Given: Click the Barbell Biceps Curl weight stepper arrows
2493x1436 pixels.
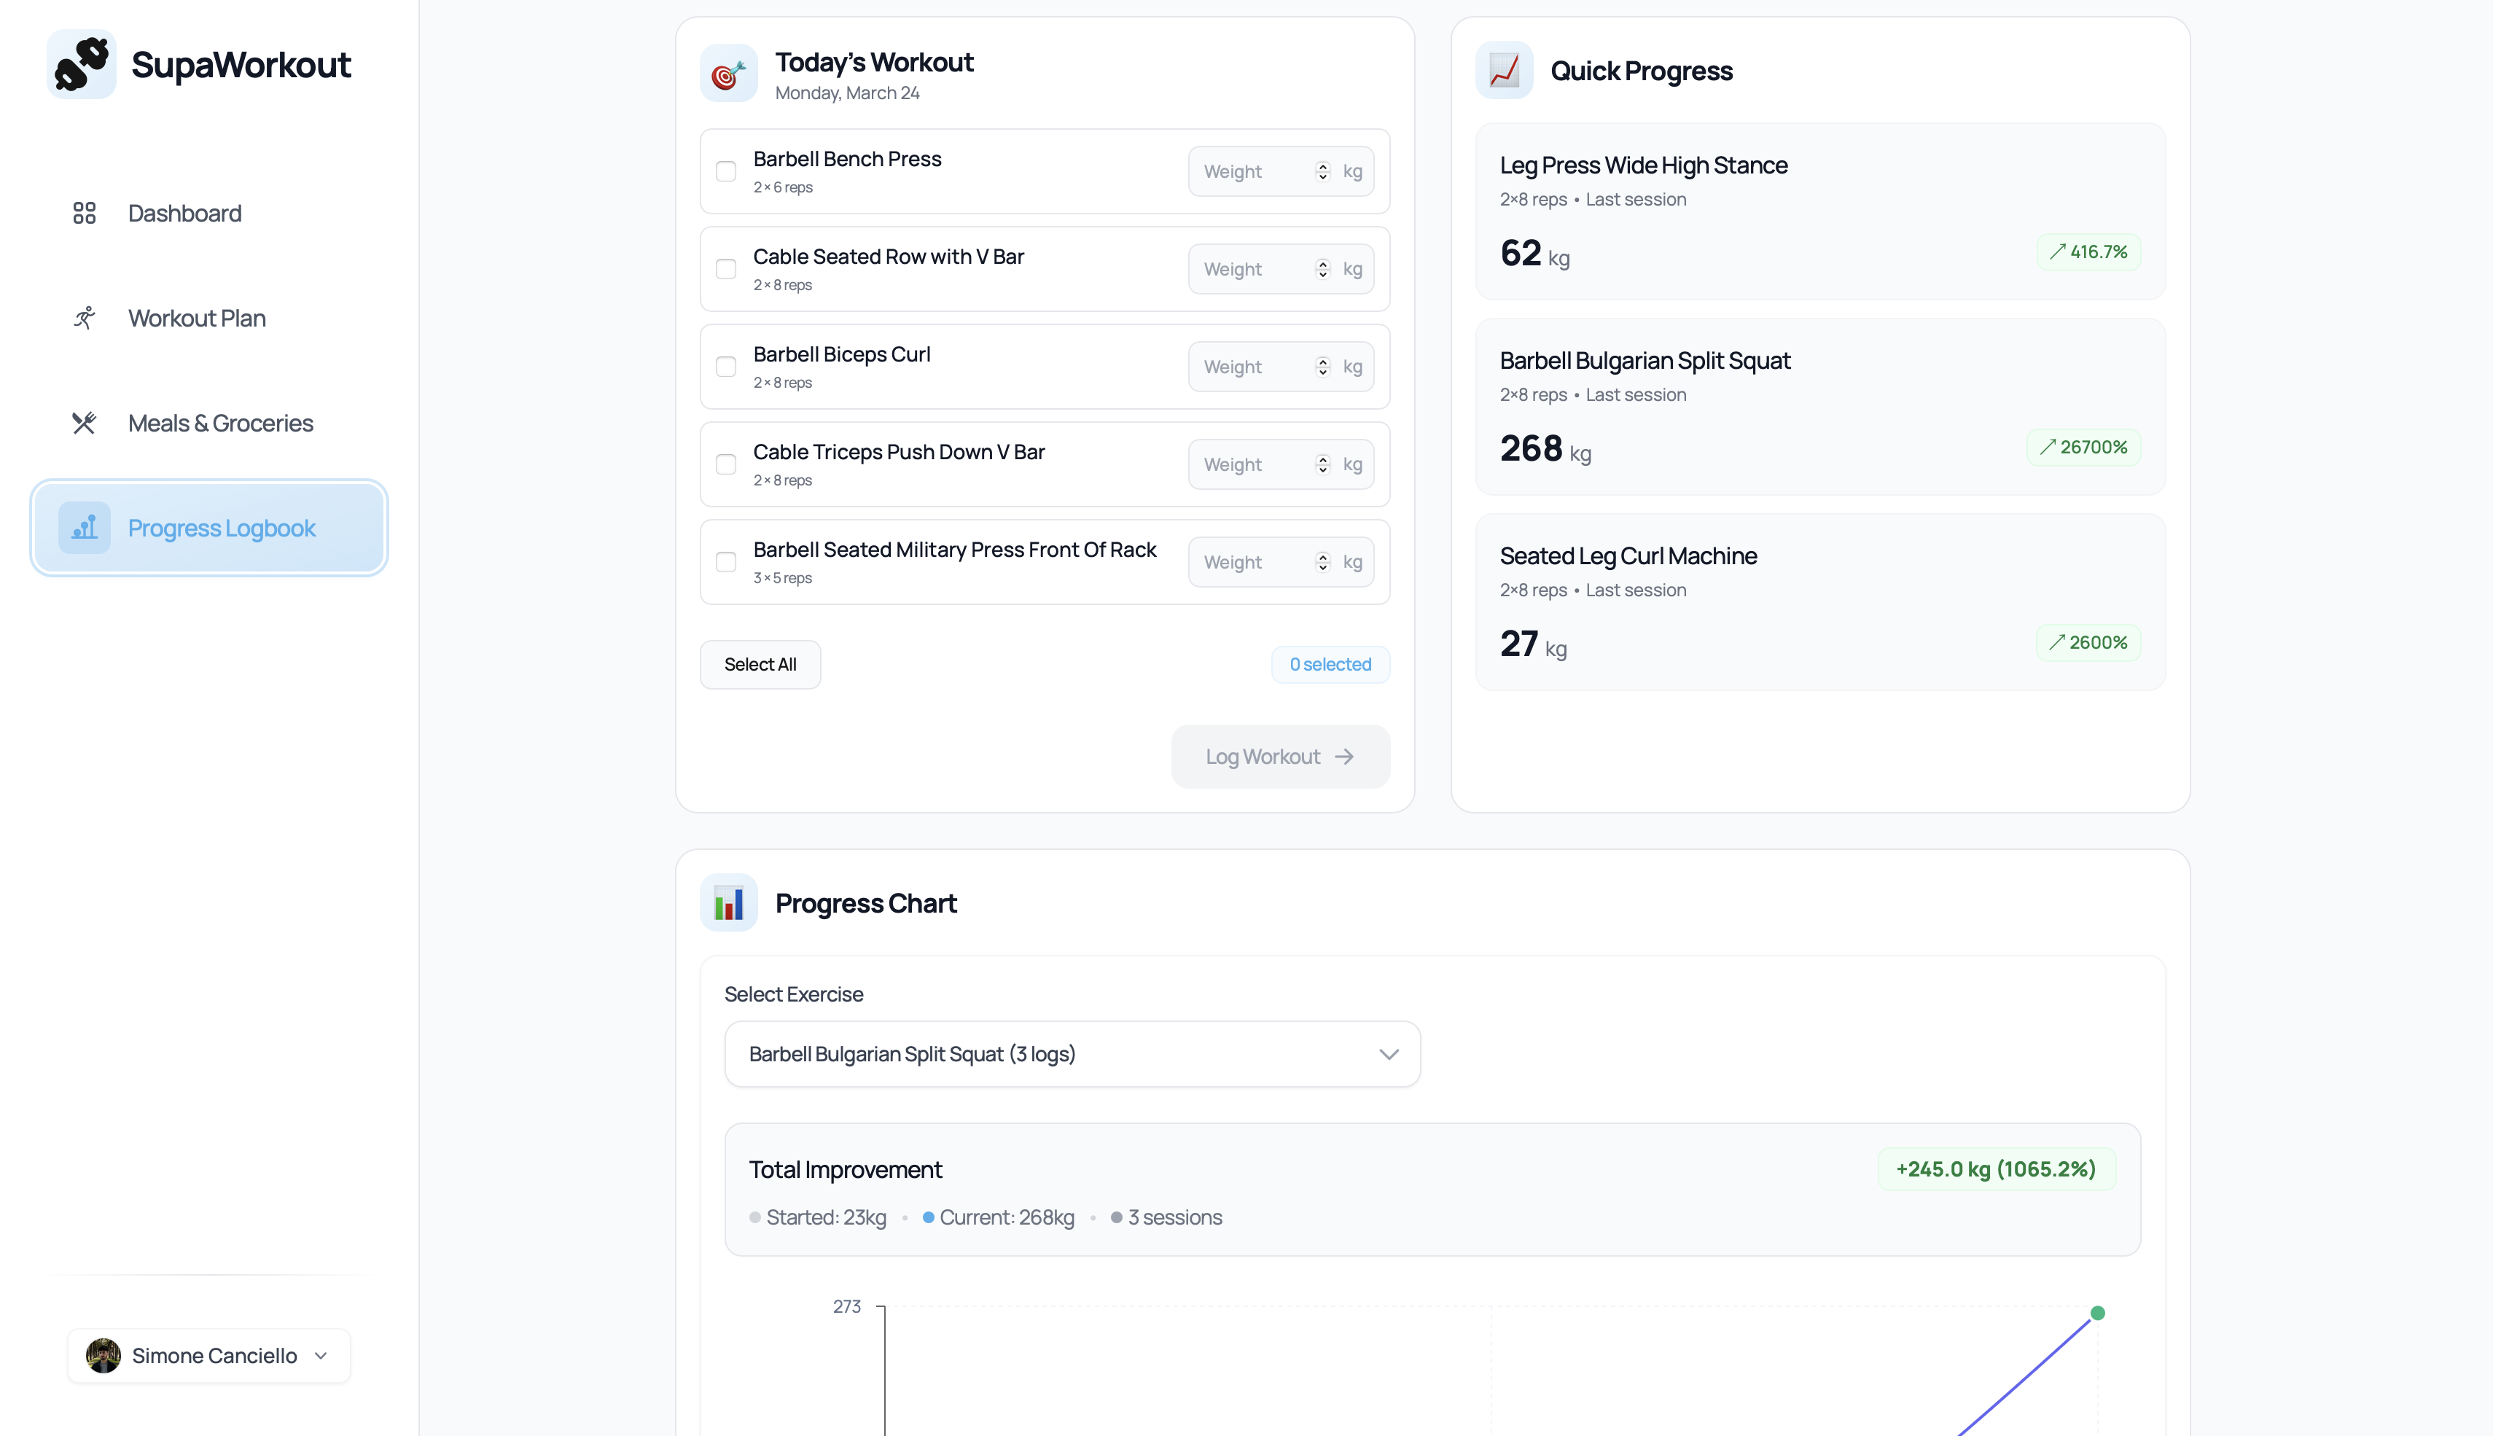Looking at the screenshot, I should (1322, 367).
